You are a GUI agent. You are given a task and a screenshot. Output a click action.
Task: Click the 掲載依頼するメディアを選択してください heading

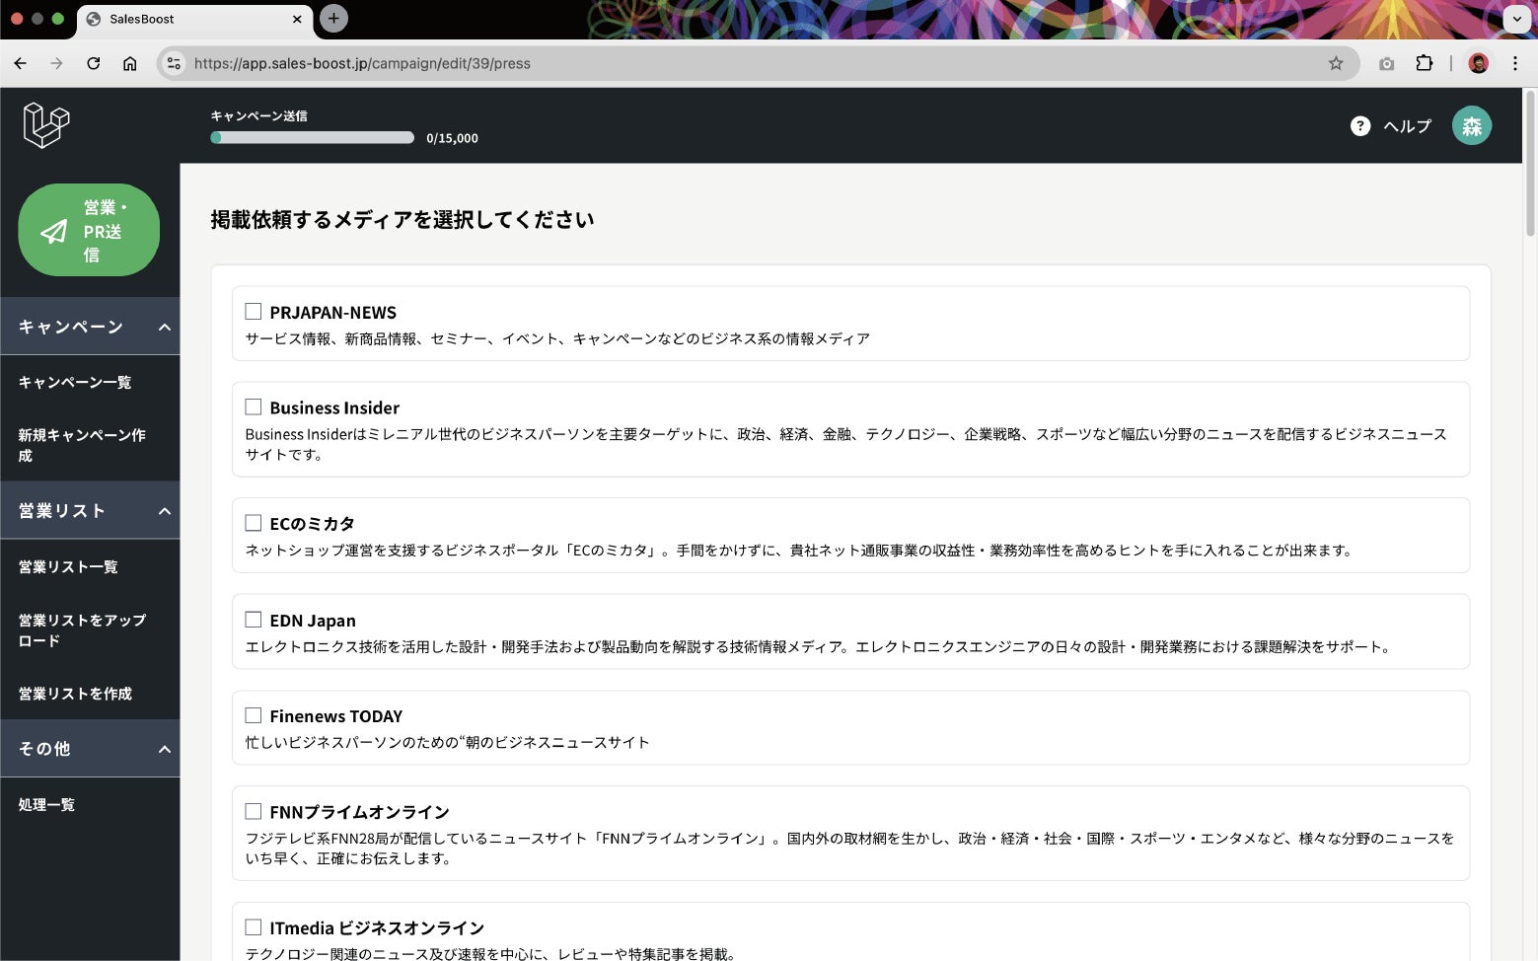point(403,219)
